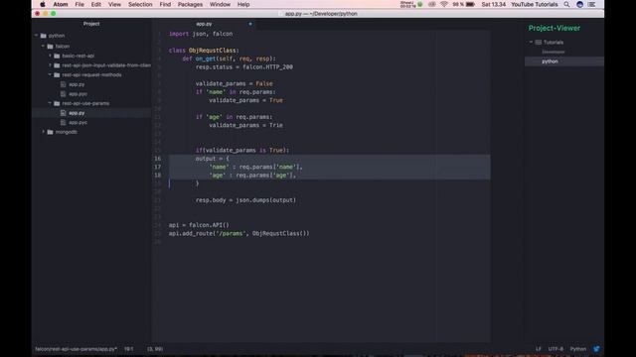Click line number 17 in the gutter
The width and height of the screenshot is (636, 357).
tap(158, 167)
